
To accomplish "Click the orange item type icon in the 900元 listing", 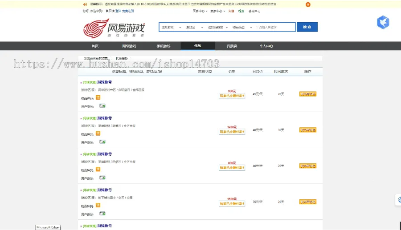I will (x=98, y=97).
